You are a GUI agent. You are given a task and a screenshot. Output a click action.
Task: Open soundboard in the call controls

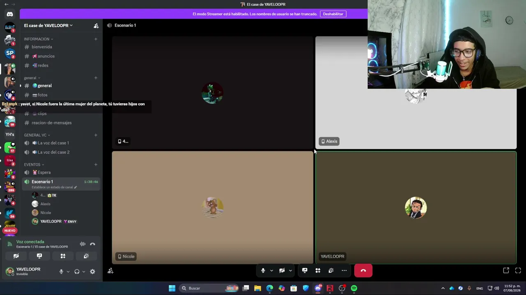pyautogui.click(x=331, y=270)
